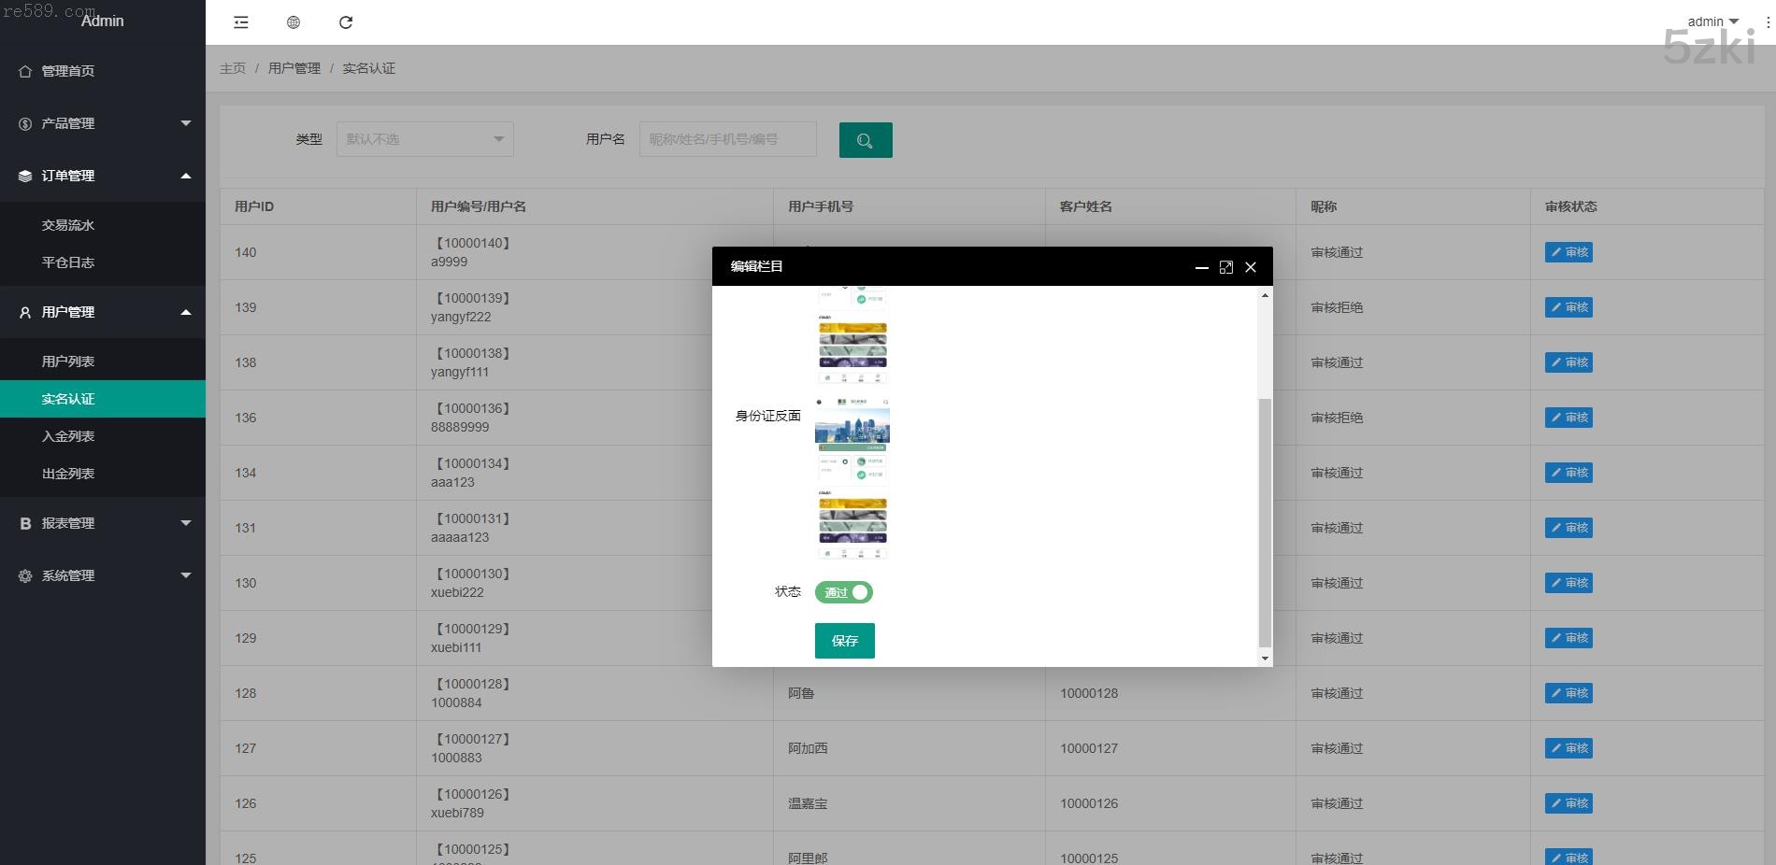This screenshot has height=865, width=1776.
Task: Click the globe icon in the top bar
Action: pyautogui.click(x=294, y=22)
